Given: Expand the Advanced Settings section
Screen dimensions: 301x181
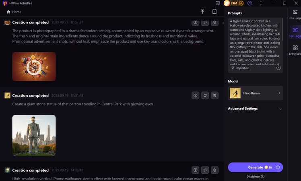Looking at the screenshot, I should pyautogui.click(x=255, y=109).
